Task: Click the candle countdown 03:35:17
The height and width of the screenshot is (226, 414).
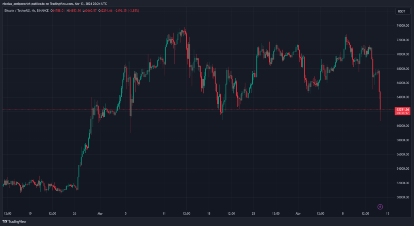Action: point(403,113)
